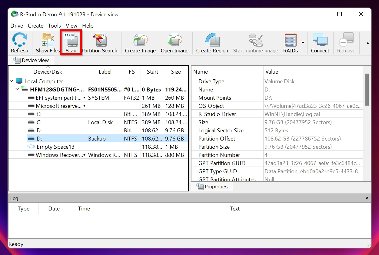Image resolution: width=379 pixels, height=255 pixels.
Task: Show more toolbar items via overflow chevron
Action: point(368,43)
